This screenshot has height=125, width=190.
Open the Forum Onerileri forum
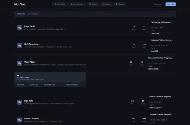coord(32,119)
